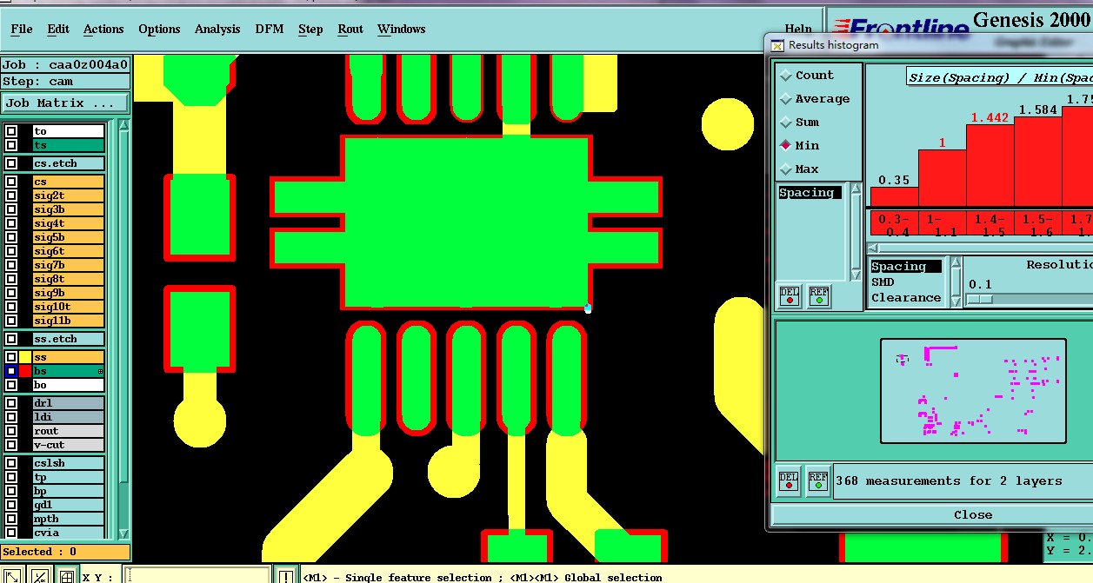This screenshot has height=583, width=1093.
Task: Click the exclamation mark icon by coordinate field
Action: 286,576
